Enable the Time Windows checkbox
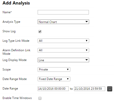The height and width of the screenshot is (103, 123). [x=40, y=98]
